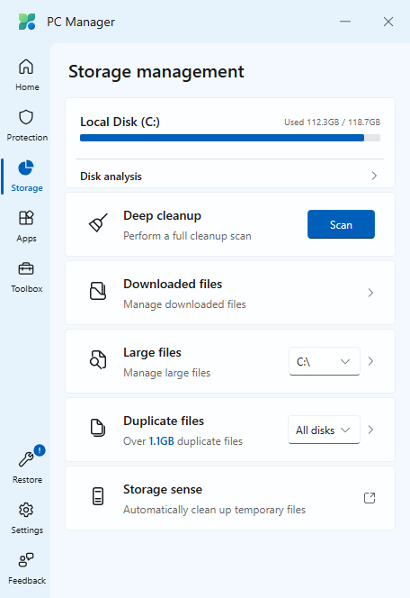Open the Toolbox section
The height and width of the screenshot is (598, 410).
click(27, 276)
